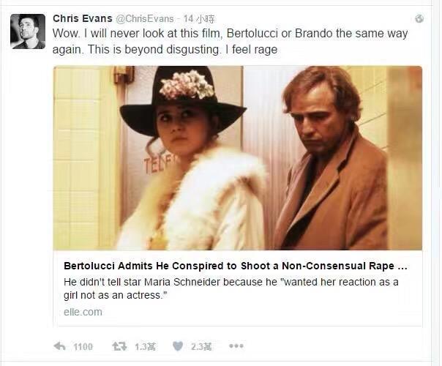442x366 pixels.
Task: Click the reply arrow icon
Action: [x=59, y=346]
